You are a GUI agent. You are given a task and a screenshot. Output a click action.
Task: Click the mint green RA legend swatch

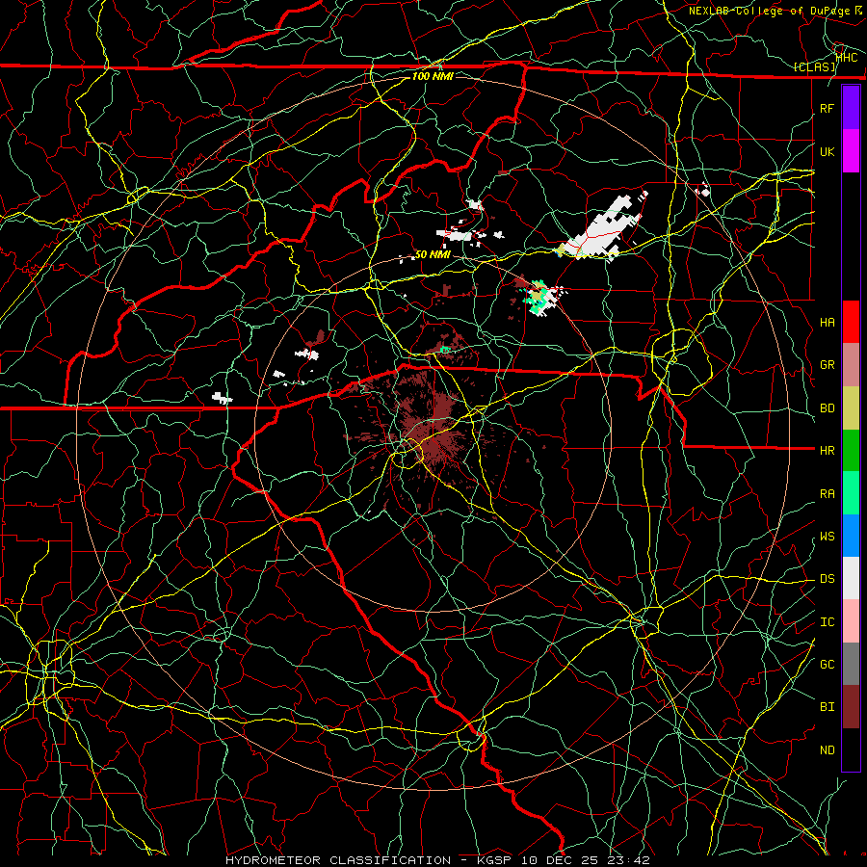coord(851,493)
